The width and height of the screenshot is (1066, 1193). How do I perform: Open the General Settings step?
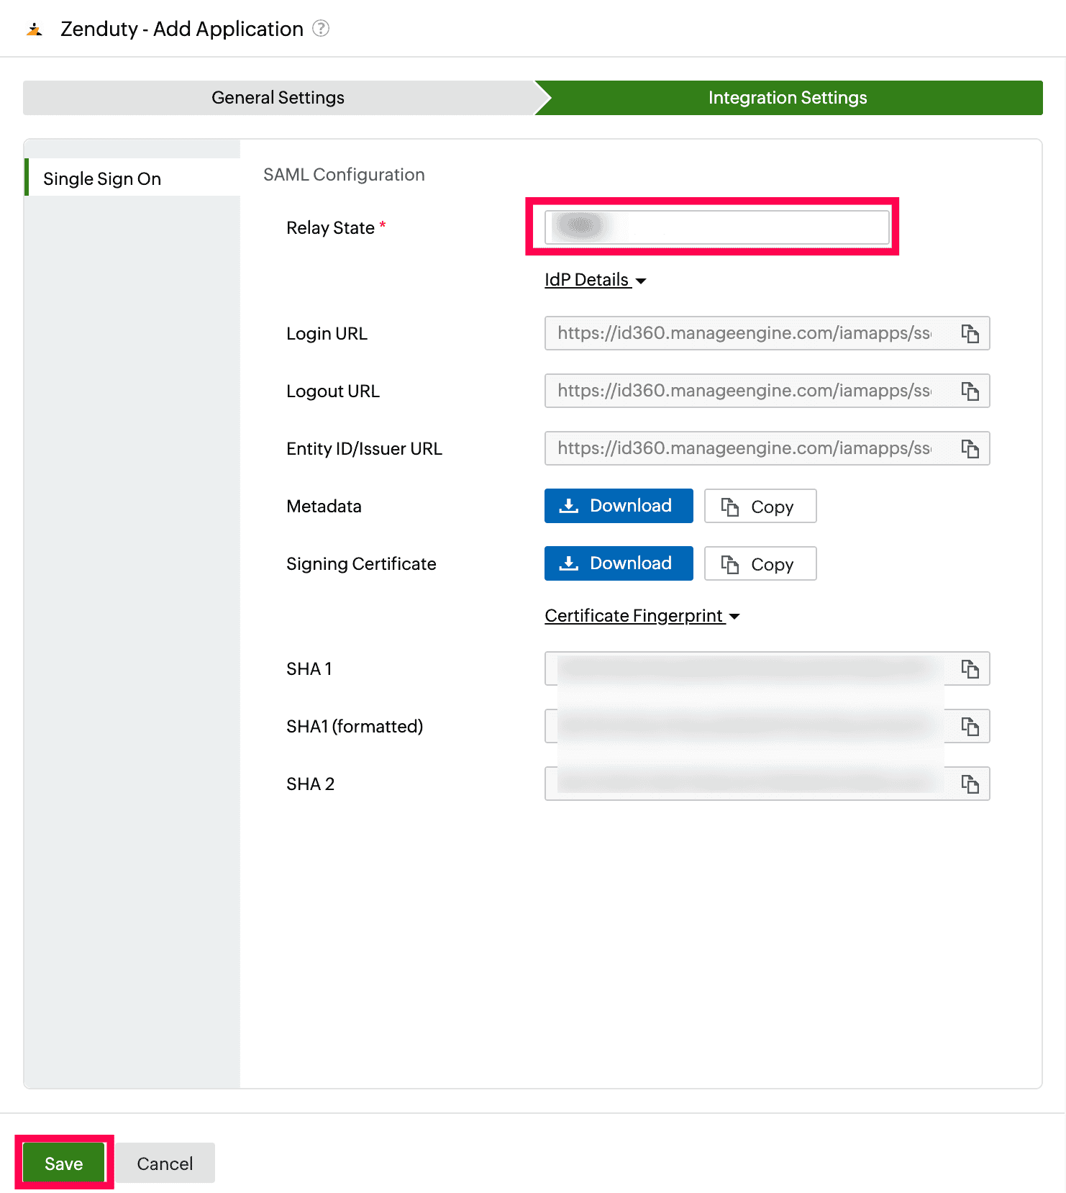coord(278,98)
